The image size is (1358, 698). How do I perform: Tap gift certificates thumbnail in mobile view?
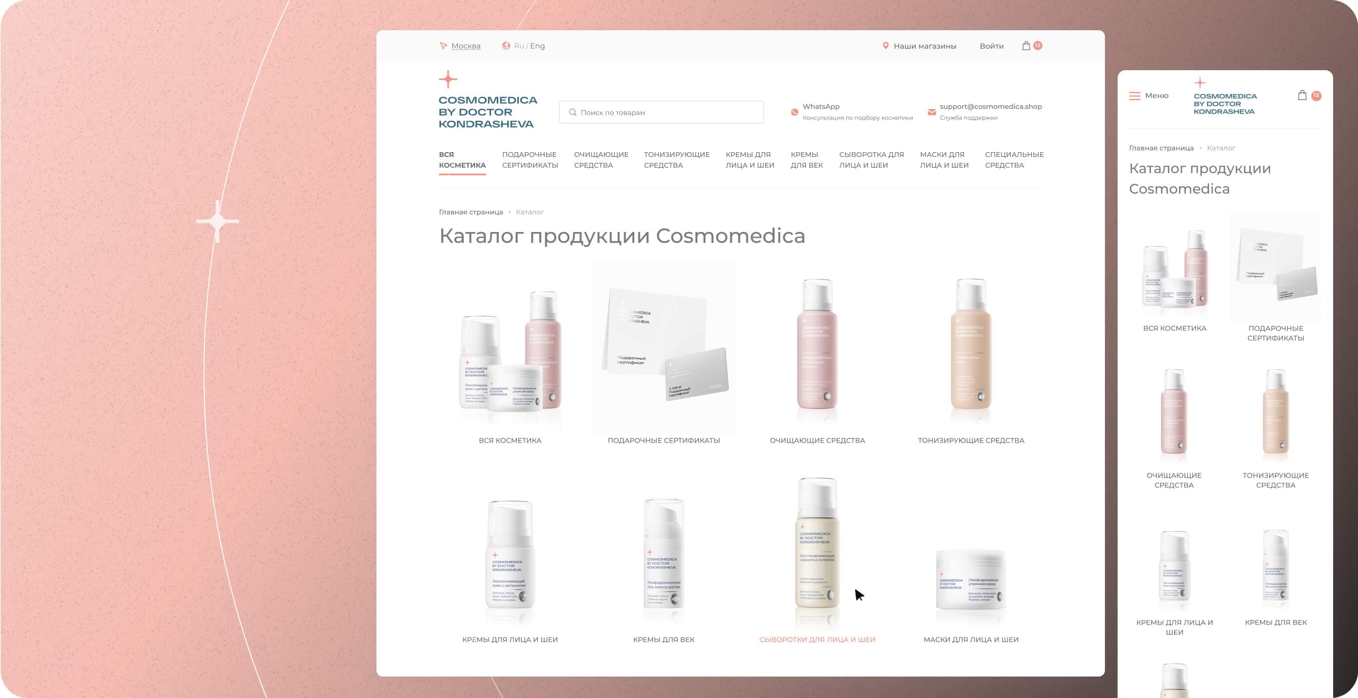point(1276,267)
